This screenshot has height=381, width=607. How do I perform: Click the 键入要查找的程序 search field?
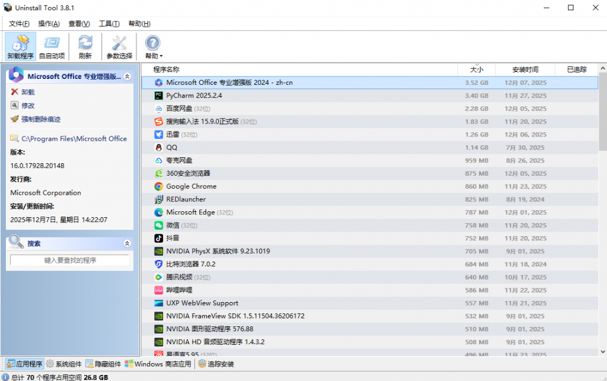point(70,260)
